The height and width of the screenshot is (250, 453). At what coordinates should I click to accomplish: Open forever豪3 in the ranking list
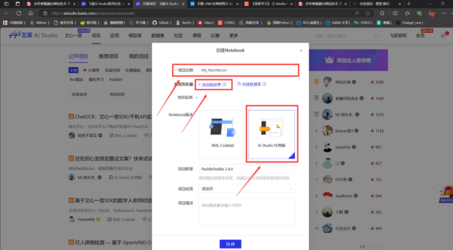344,131
